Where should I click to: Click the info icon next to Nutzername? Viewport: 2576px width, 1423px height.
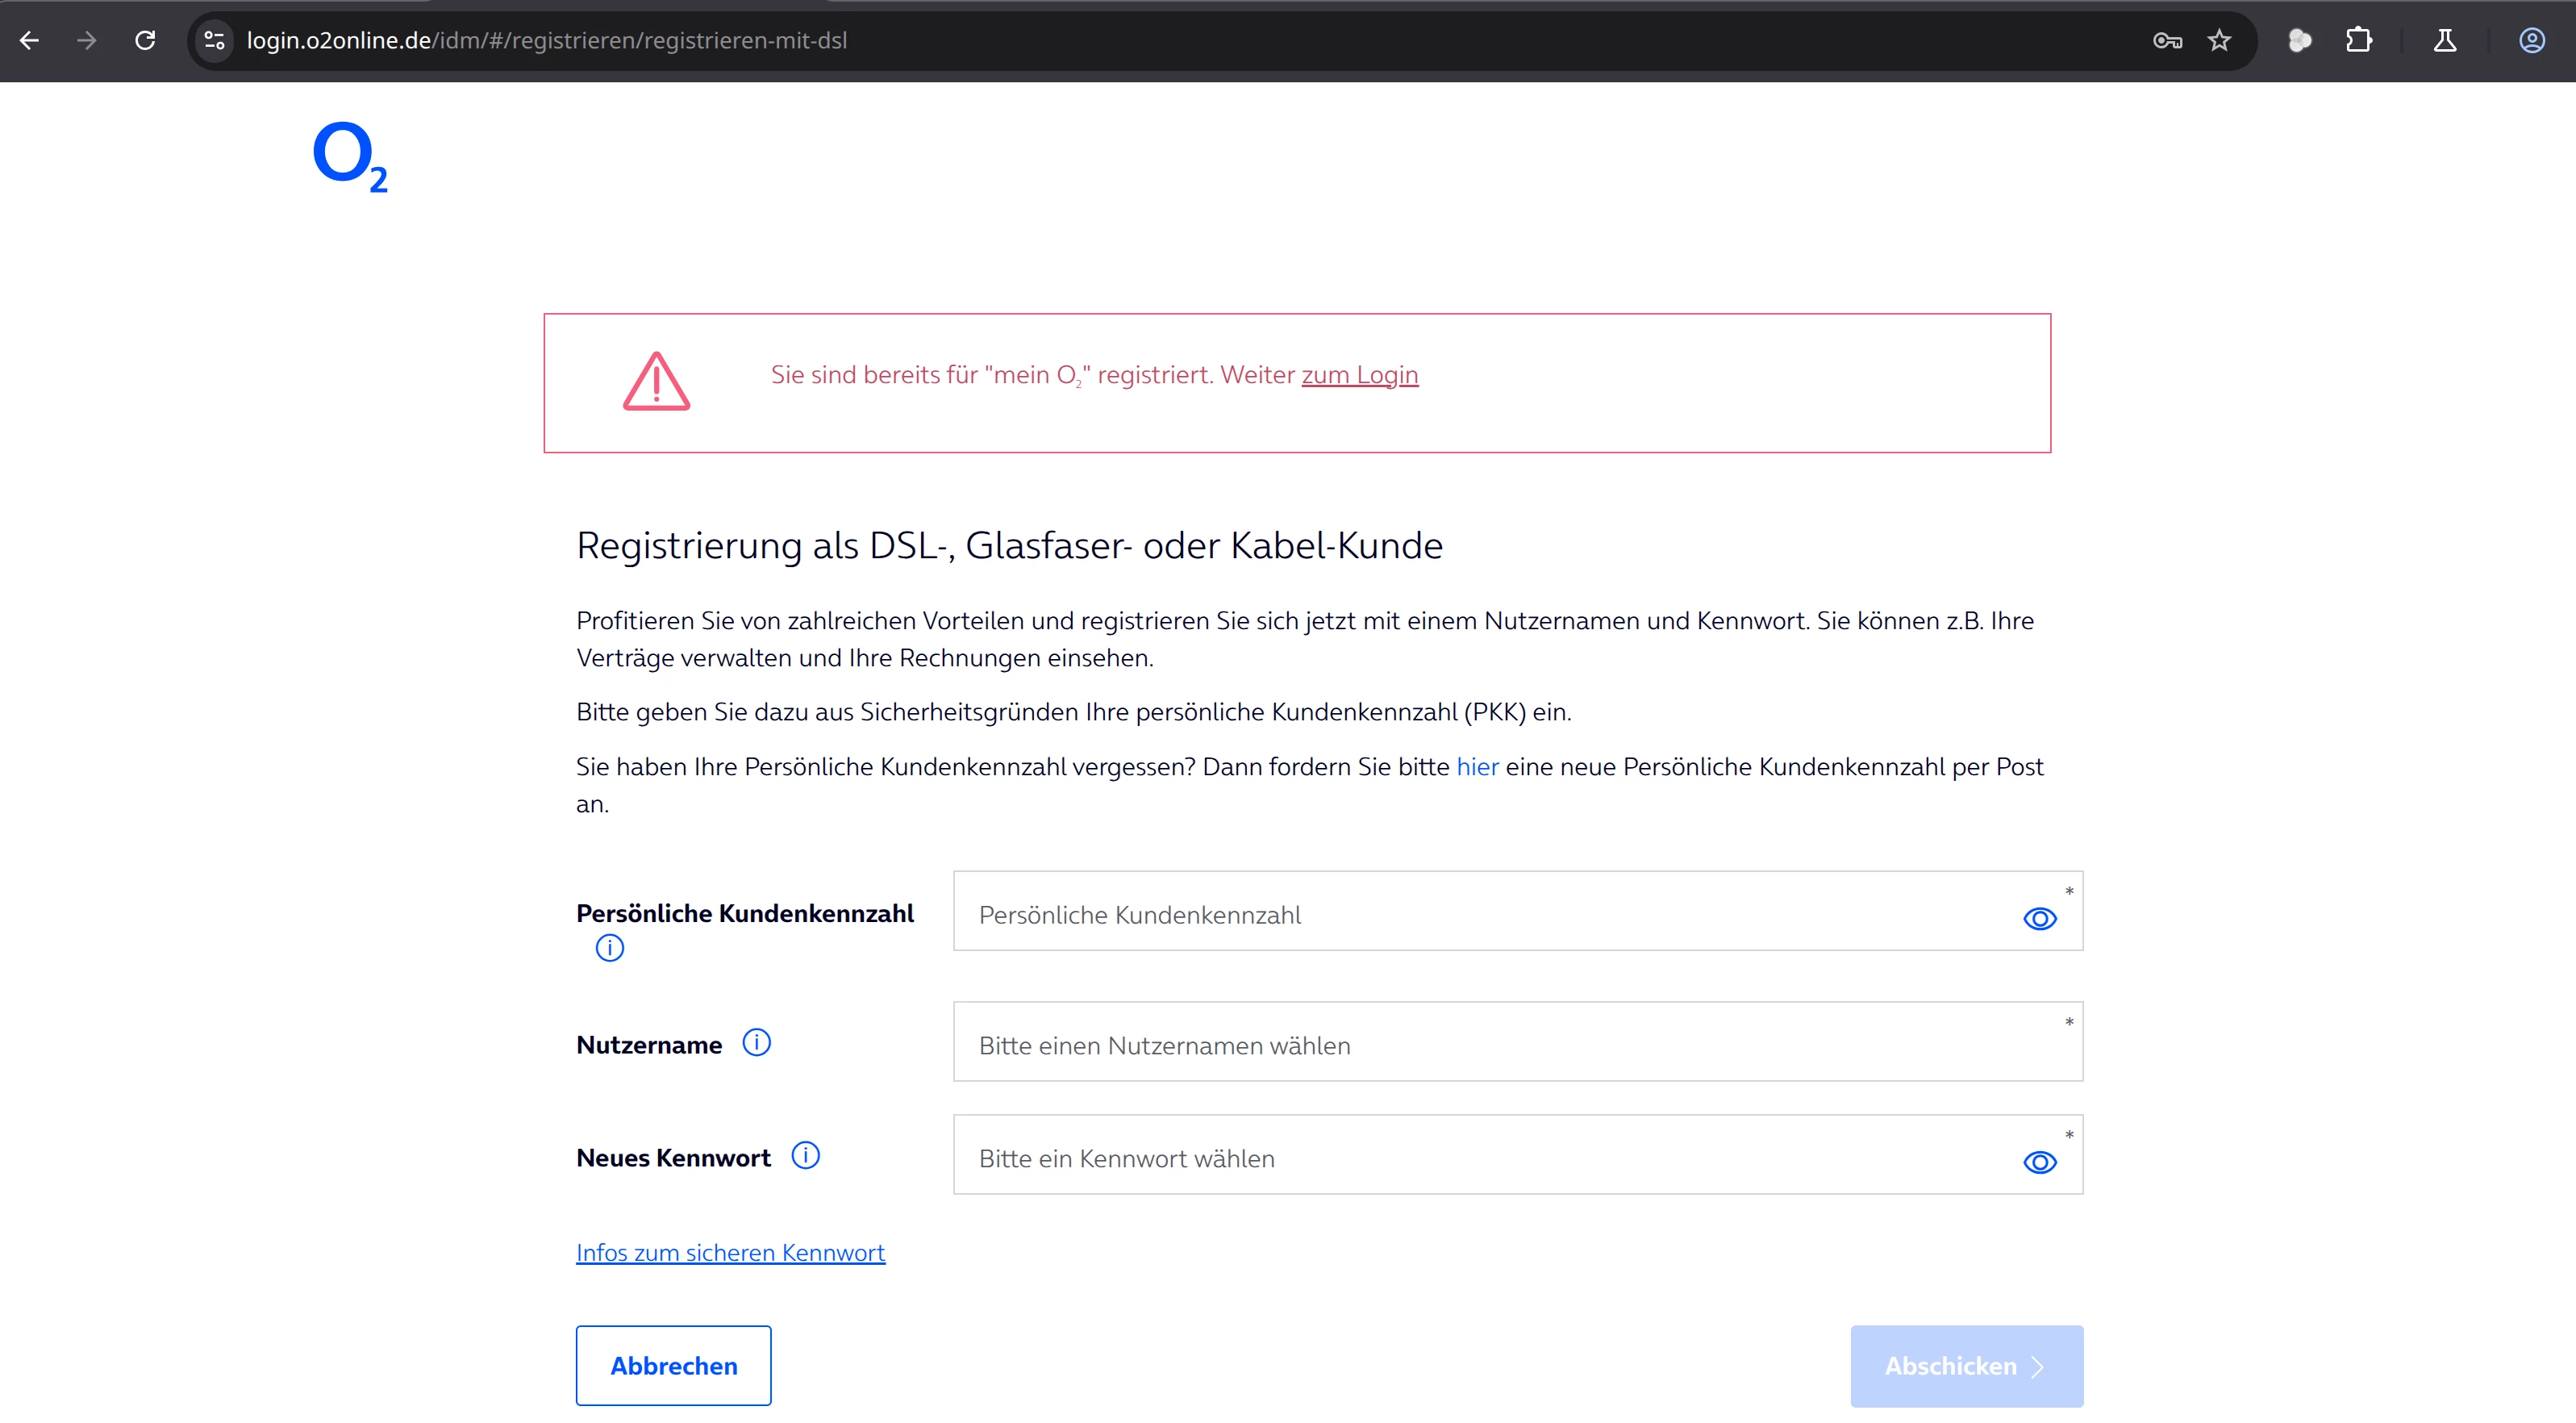coord(756,1043)
